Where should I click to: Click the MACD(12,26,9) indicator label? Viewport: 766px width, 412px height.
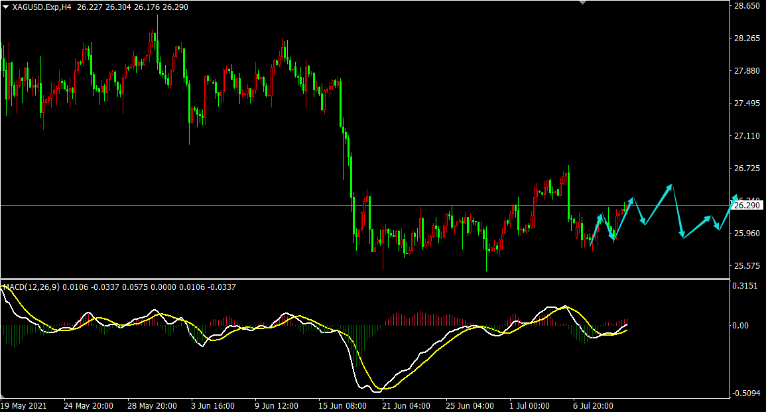coord(32,287)
